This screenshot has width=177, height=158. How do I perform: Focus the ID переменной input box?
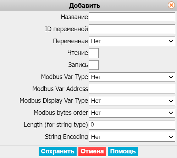132,29
